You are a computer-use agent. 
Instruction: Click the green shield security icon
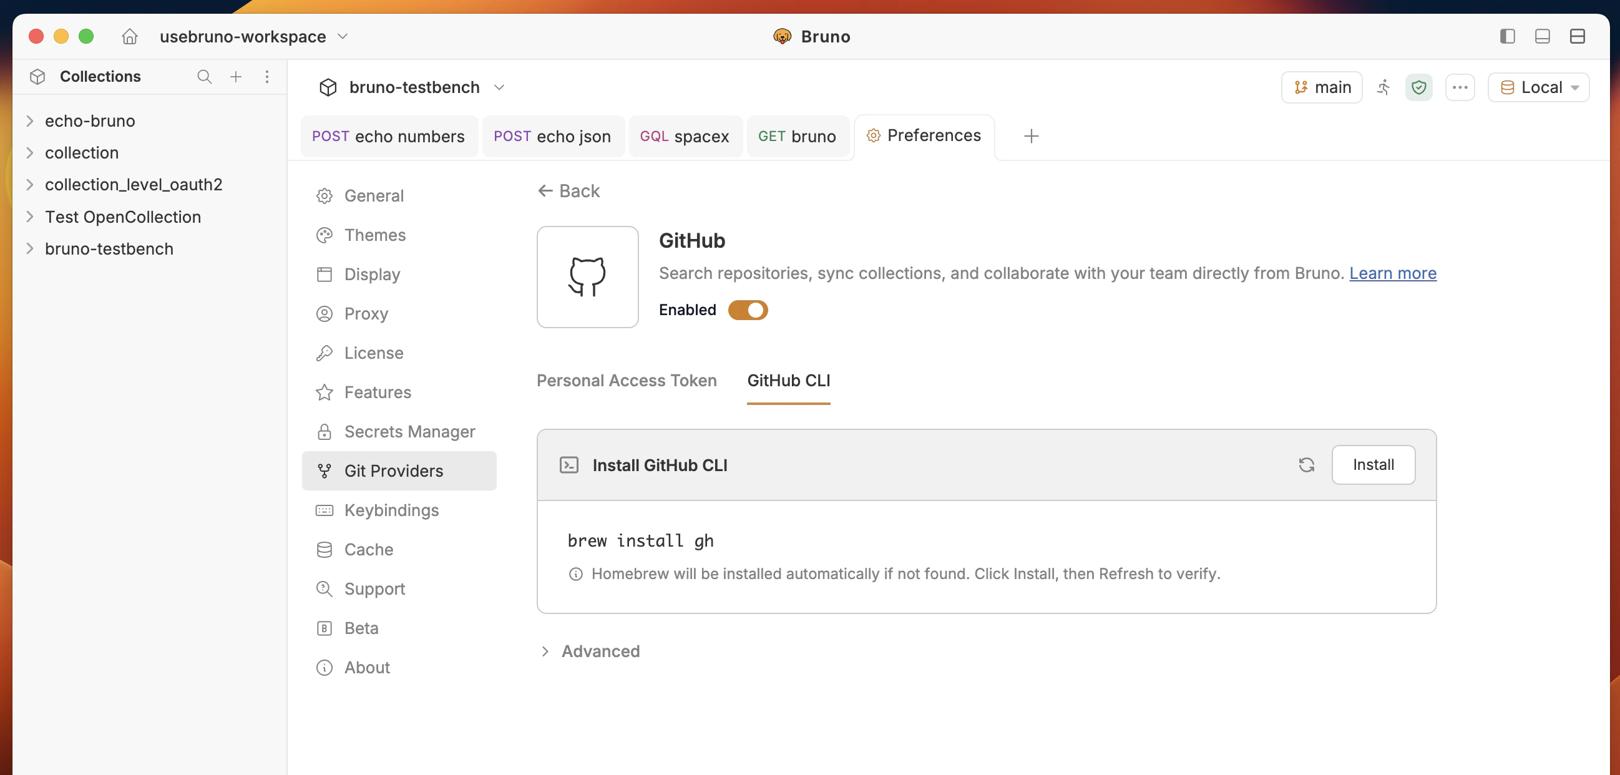click(x=1419, y=87)
